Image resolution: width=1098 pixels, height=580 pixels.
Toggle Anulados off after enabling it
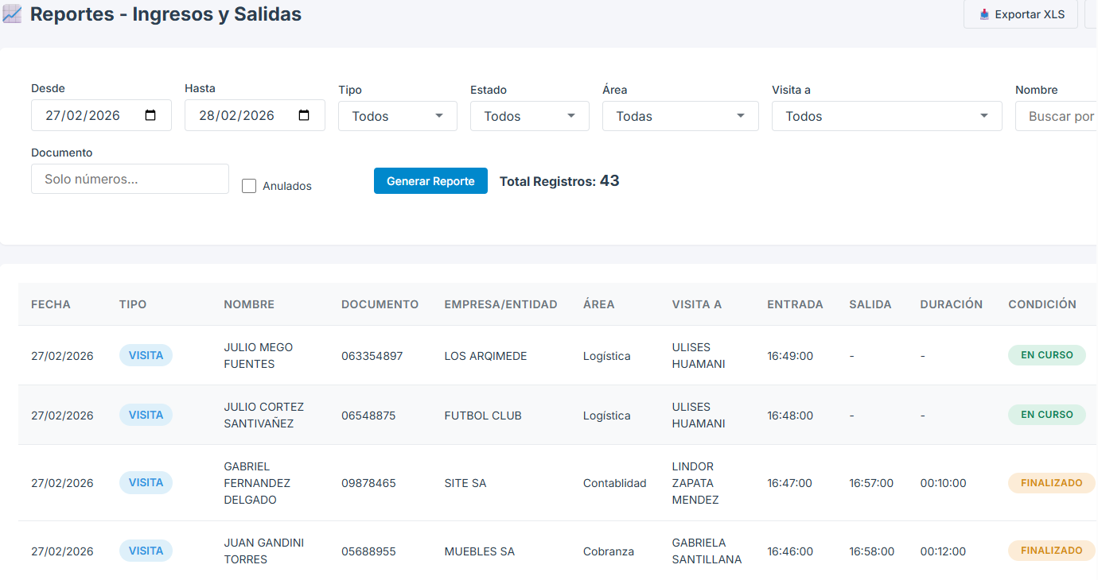tap(248, 185)
